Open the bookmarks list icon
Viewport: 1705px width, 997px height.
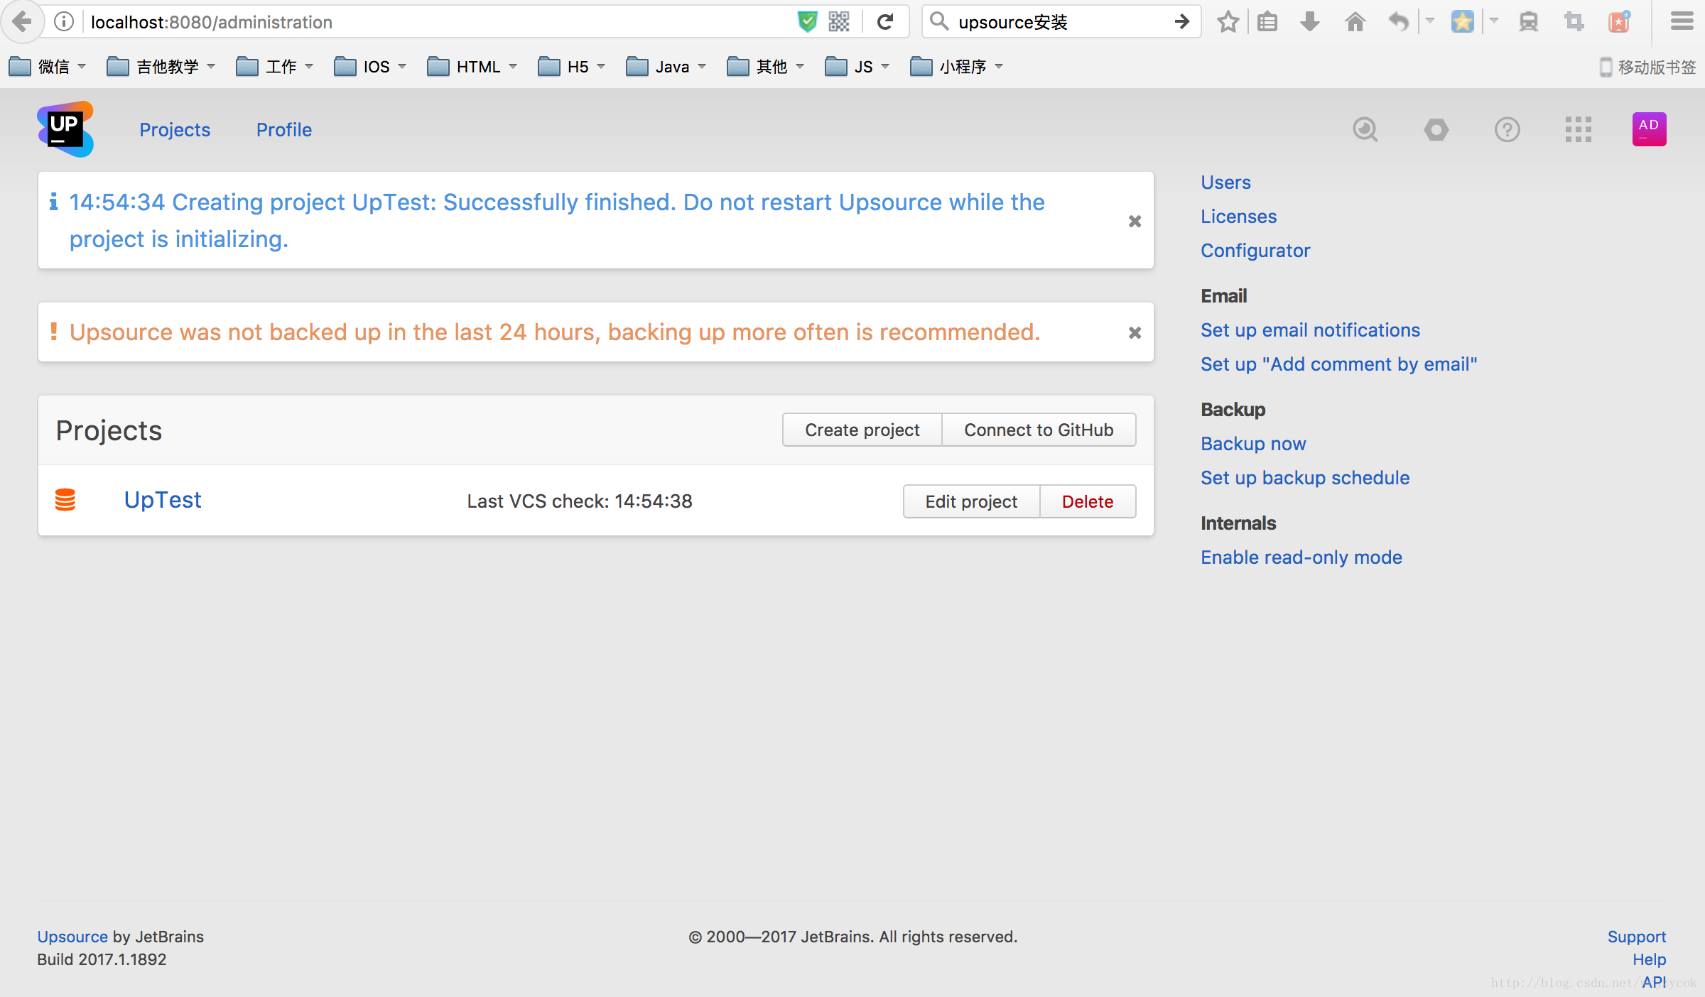(x=1267, y=22)
